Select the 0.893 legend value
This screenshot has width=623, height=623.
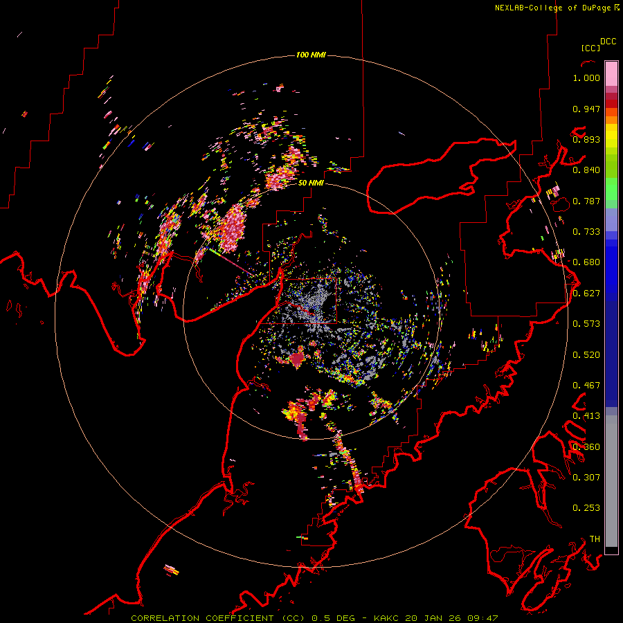coord(586,139)
